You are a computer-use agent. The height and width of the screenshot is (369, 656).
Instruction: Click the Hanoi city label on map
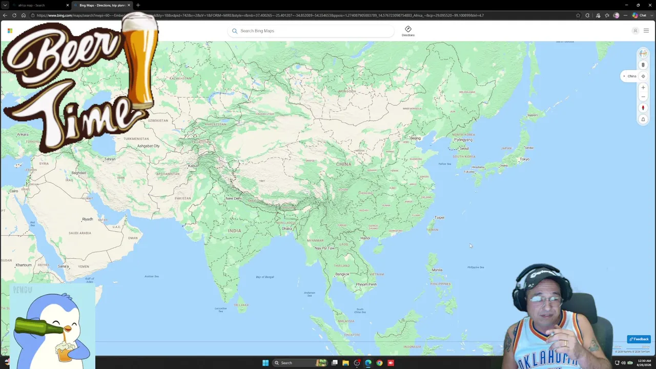coord(365,238)
